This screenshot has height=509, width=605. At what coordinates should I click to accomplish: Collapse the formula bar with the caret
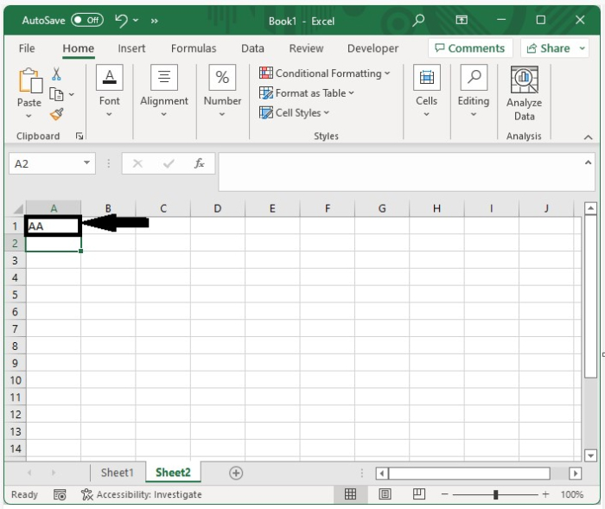588,162
